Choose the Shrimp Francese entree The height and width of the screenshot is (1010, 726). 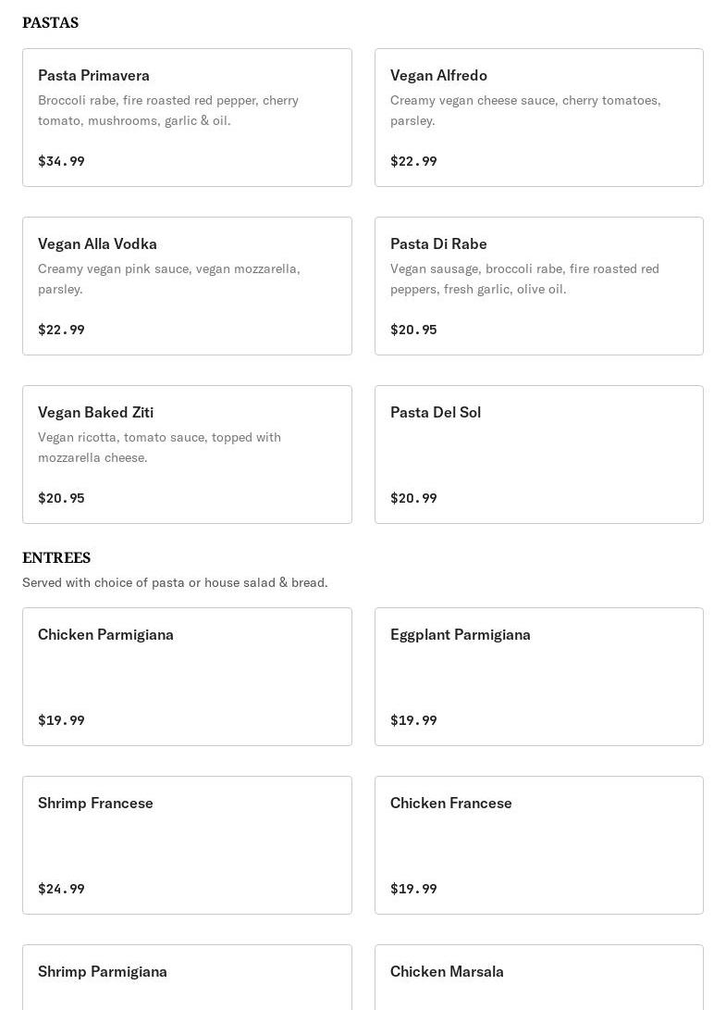pos(187,844)
